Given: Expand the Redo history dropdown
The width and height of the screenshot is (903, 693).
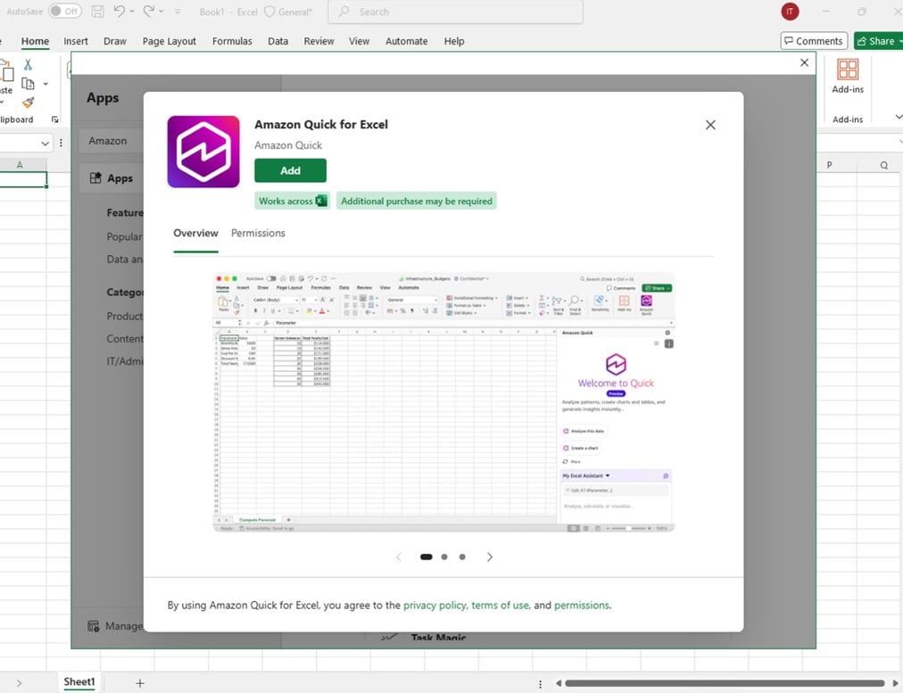Looking at the screenshot, I should click(162, 12).
